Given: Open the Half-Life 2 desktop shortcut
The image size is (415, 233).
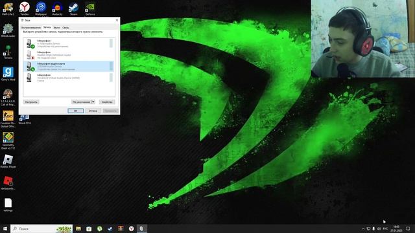Looking at the screenshot, I should click(x=8, y=8).
